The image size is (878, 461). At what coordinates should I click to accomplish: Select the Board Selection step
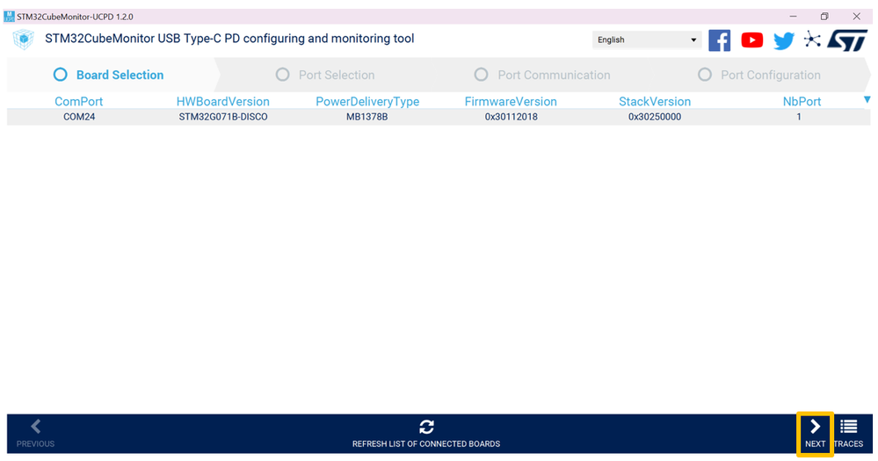coord(108,75)
